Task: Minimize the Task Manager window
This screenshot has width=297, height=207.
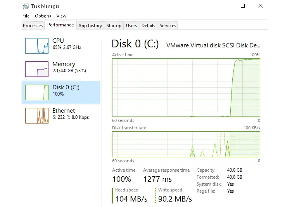Action: [225, 6]
